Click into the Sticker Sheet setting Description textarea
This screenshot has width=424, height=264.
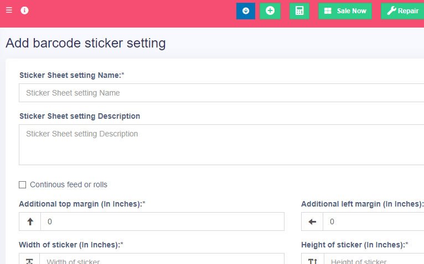coord(221,144)
